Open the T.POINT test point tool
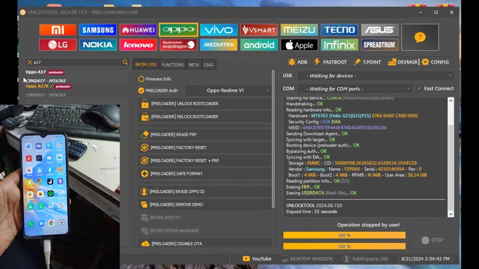This screenshot has width=479, height=269. click(367, 62)
